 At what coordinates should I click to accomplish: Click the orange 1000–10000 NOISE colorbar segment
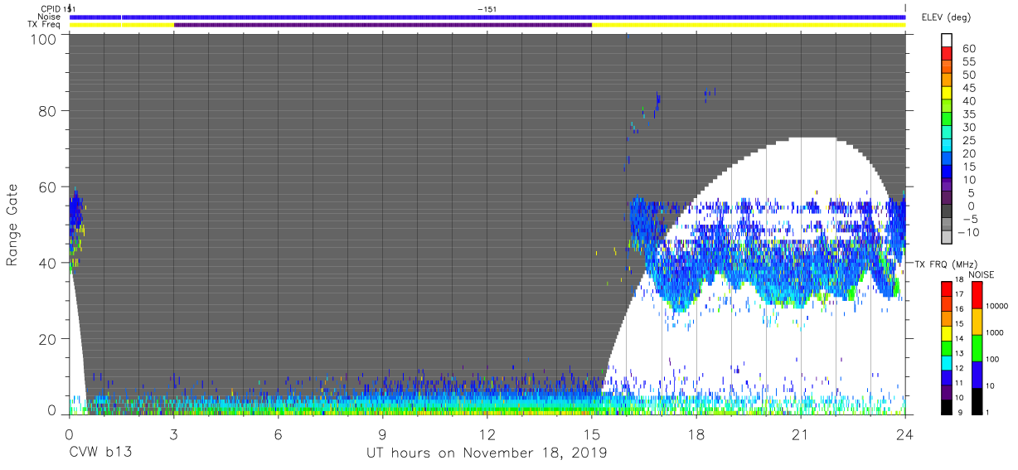click(x=977, y=322)
